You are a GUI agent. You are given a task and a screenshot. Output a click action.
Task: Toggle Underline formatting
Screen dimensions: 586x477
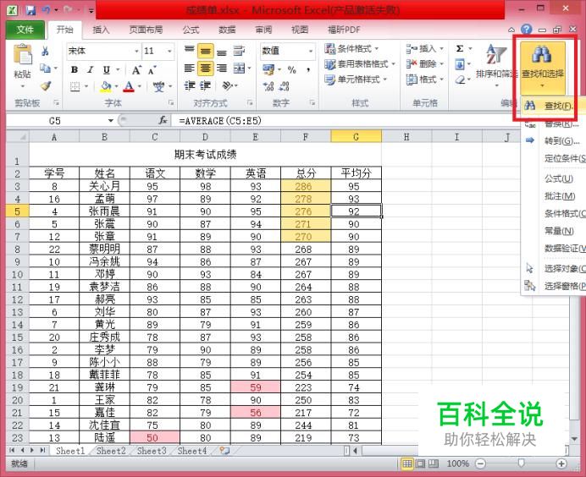[x=107, y=69]
